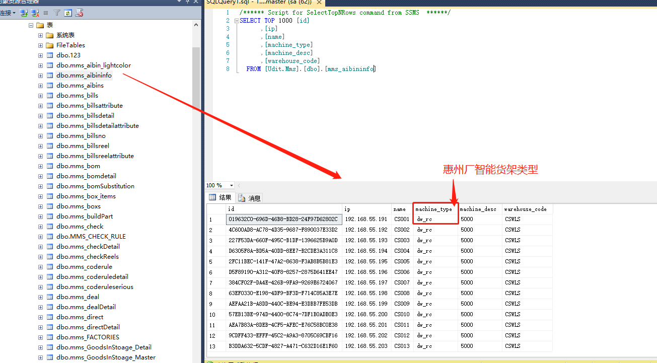Click the pin icon on Object Explorer panel
657x363 pixels.
(x=188, y=2)
